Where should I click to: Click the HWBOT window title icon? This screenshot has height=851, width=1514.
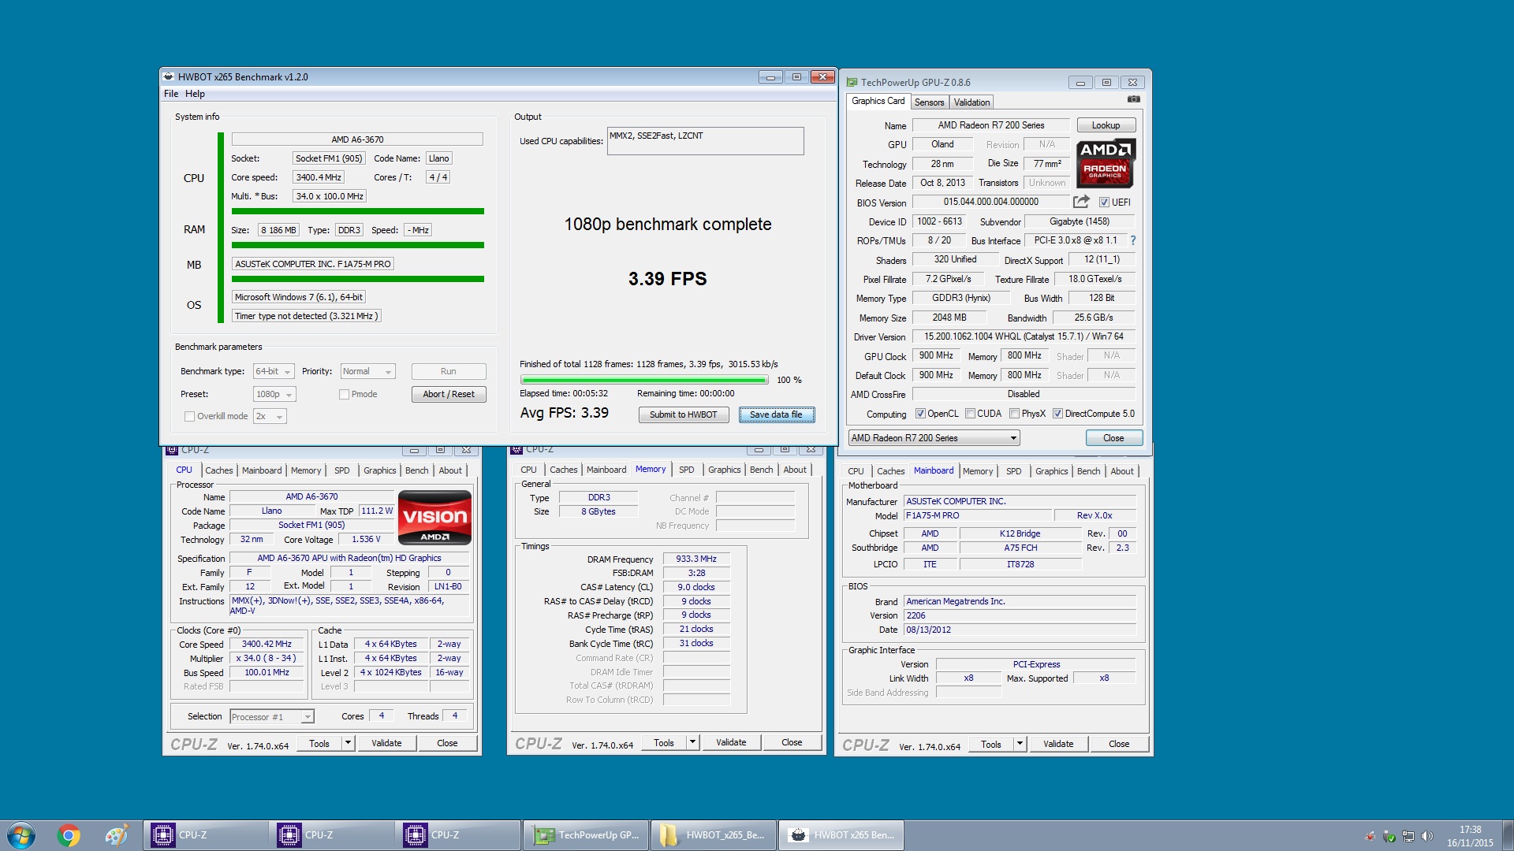point(169,76)
